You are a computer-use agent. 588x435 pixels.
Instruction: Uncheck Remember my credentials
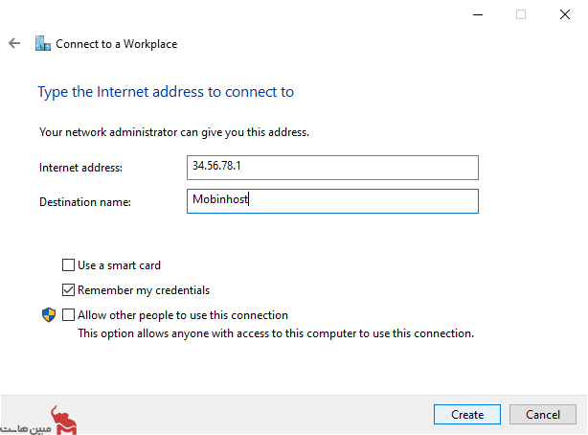pos(68,289)
